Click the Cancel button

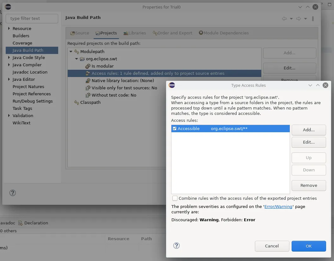(272, 246)
